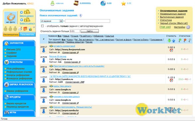The width and height of the screenshot is (195, 121).
Task: Toggle the auto-confirmation tasks only checkbox
Action: 42,26
